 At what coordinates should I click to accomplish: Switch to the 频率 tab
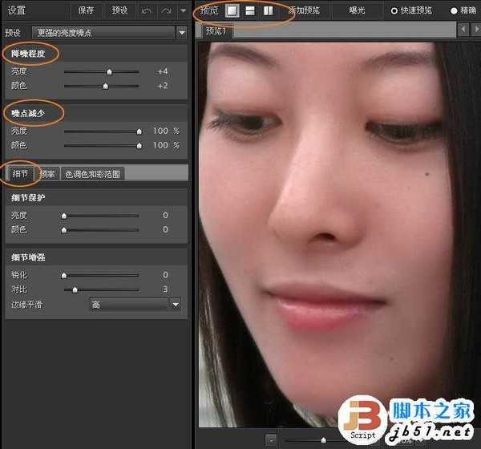pos(47,173)
